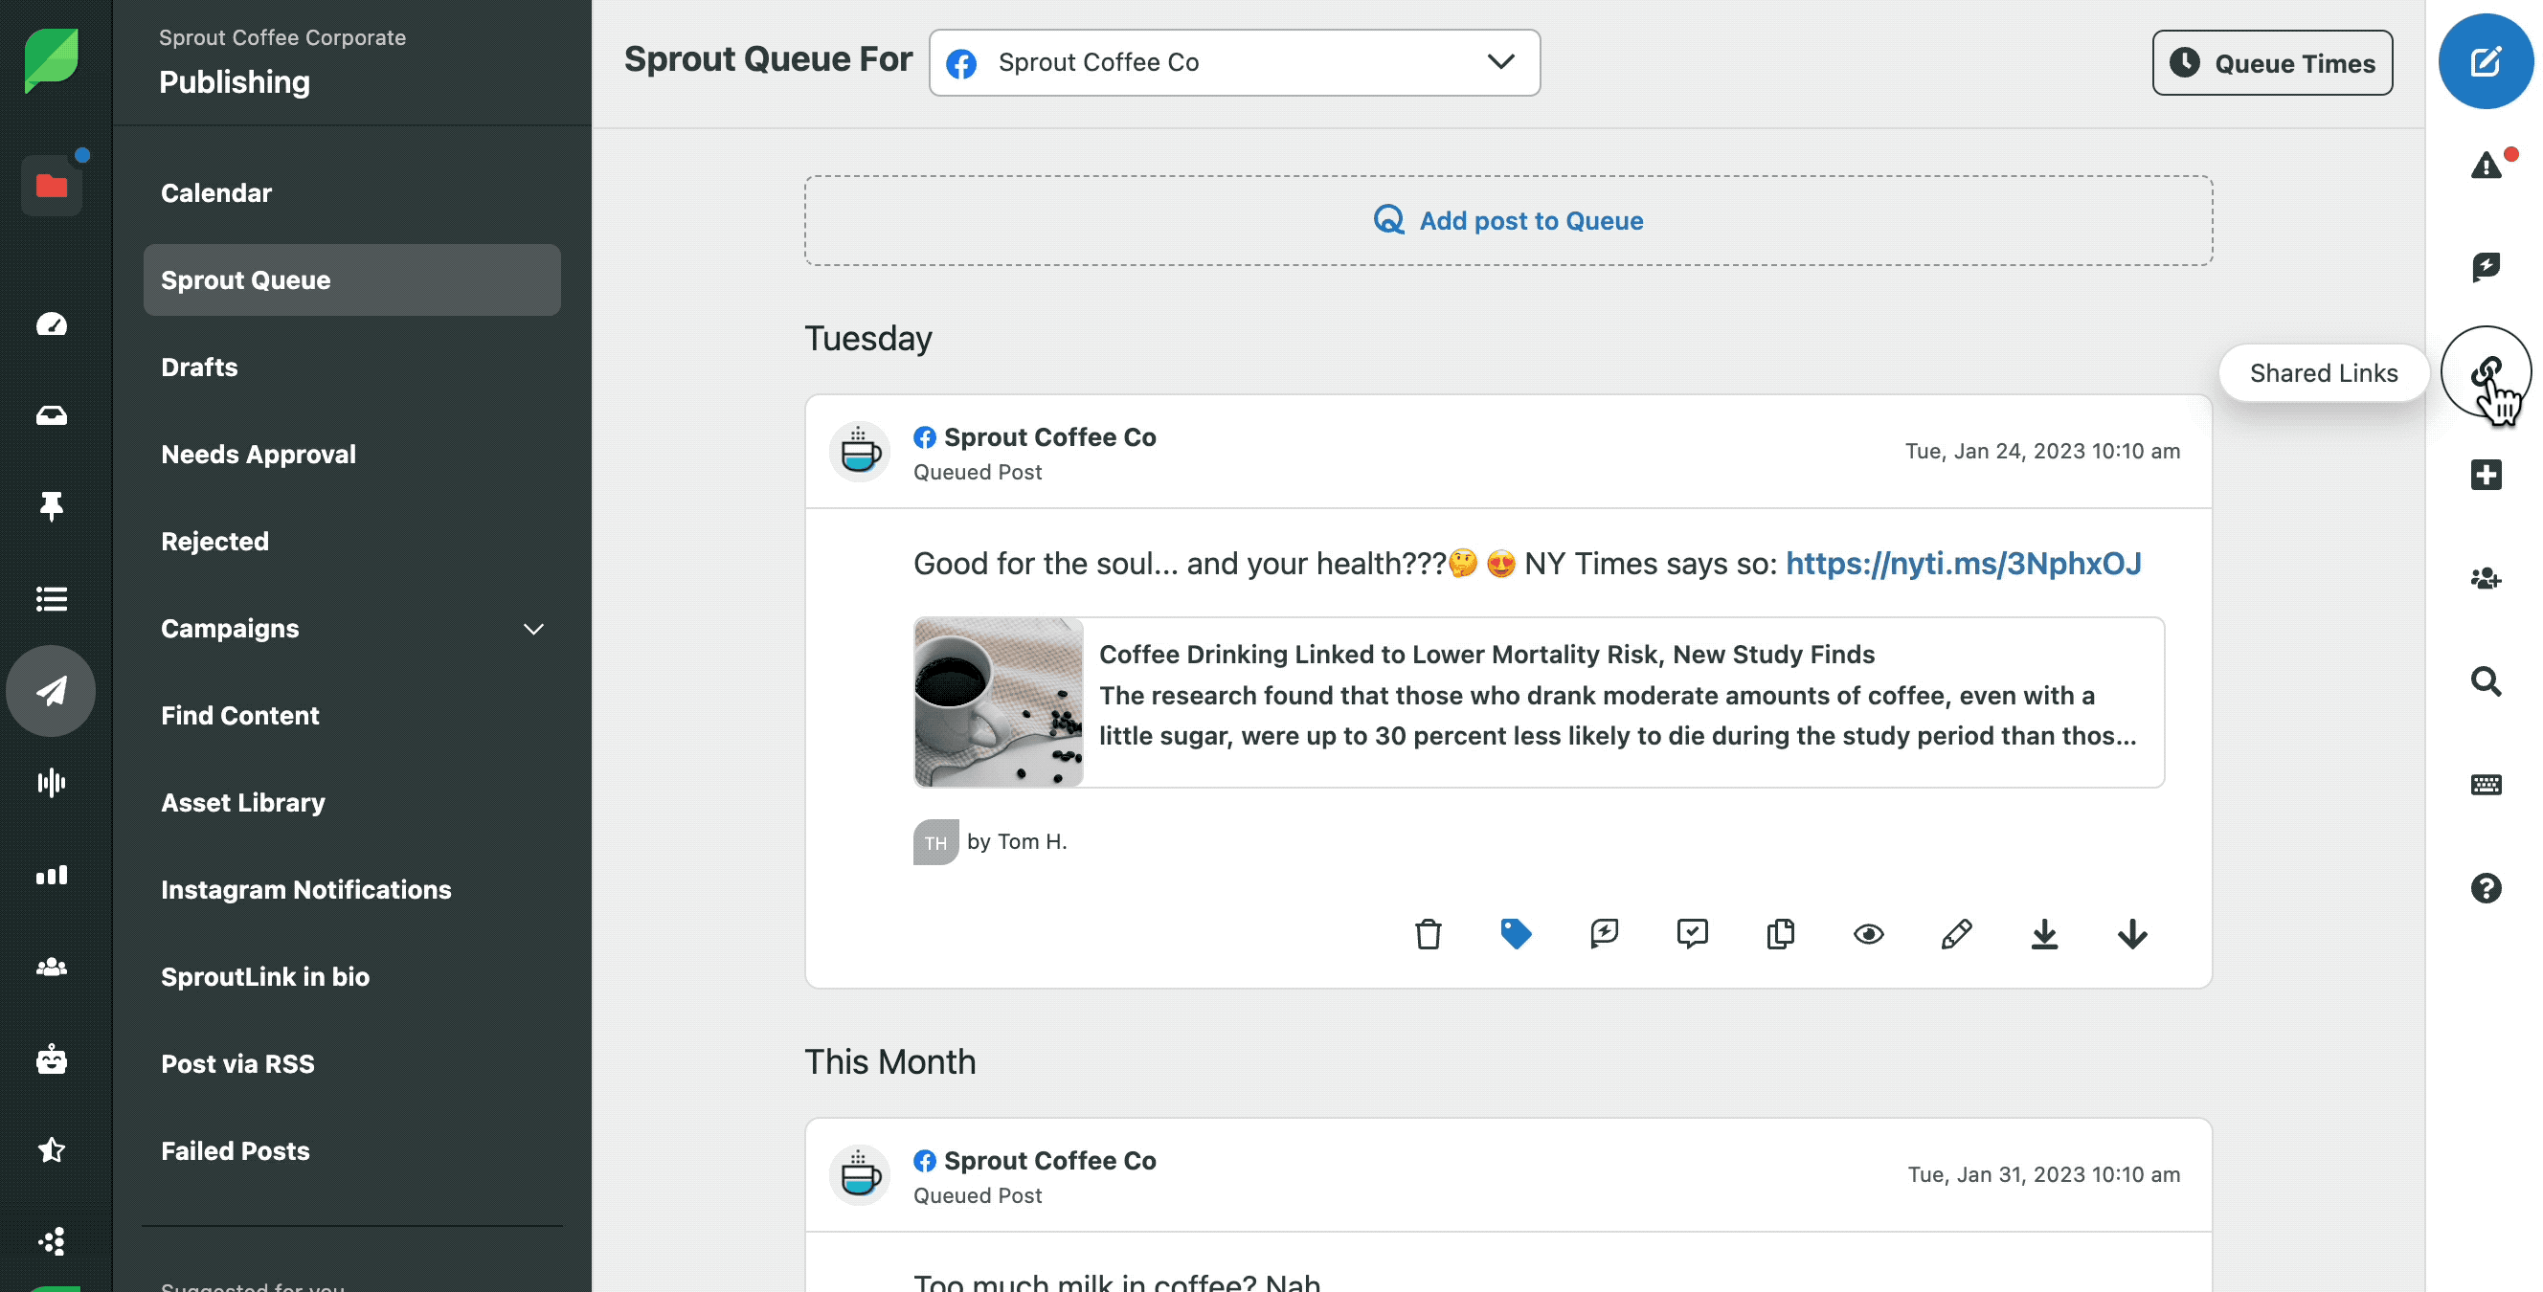2543x1292 pixels.
Task: Click the blue Compose pencil button
Action: [x=2485, y=61]
